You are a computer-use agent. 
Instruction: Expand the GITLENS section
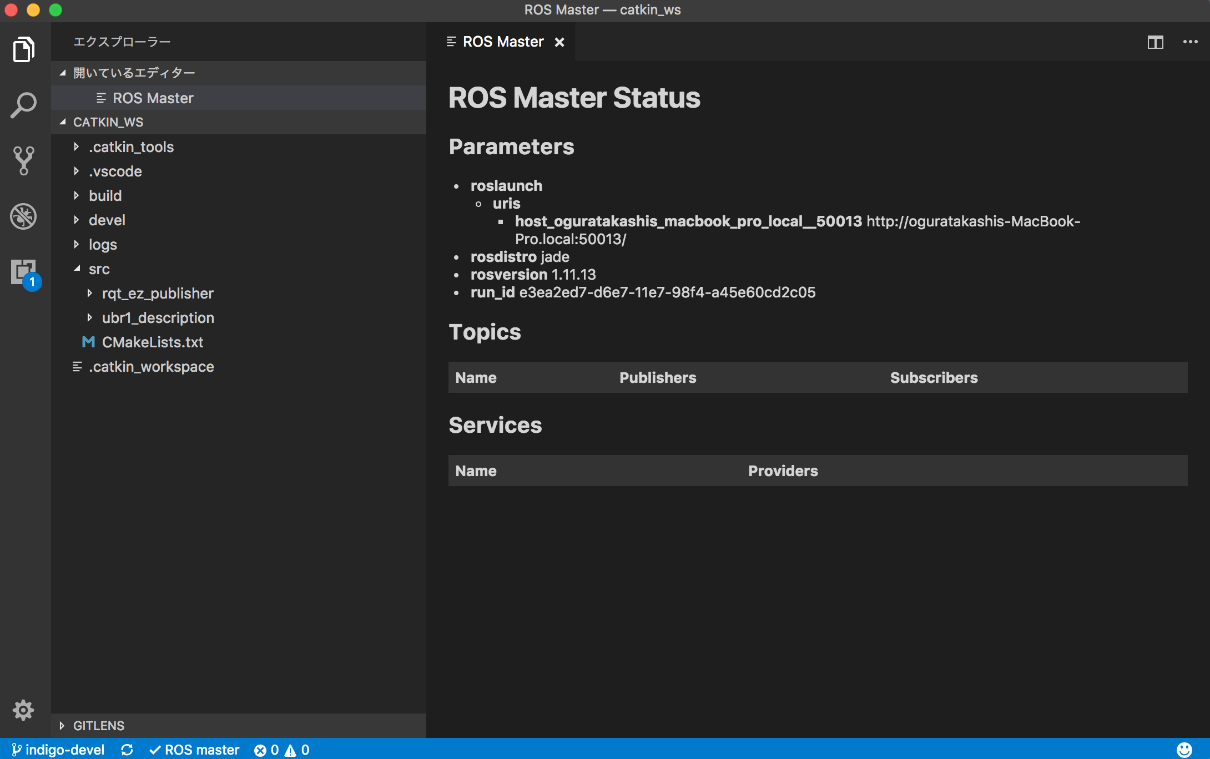click(239, 726)
